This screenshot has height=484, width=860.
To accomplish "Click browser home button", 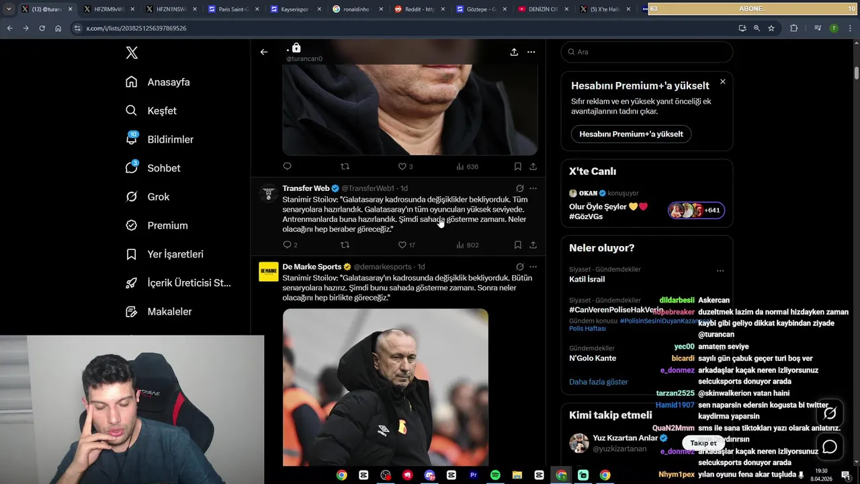I will click(58, 28).
